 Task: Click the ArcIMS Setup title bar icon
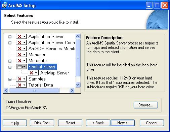[x=4, y=5]
